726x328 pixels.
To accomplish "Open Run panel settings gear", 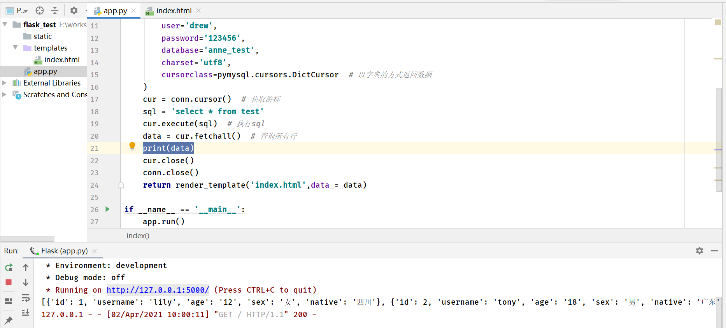I will pyautogui.click(x=700, y=251).
